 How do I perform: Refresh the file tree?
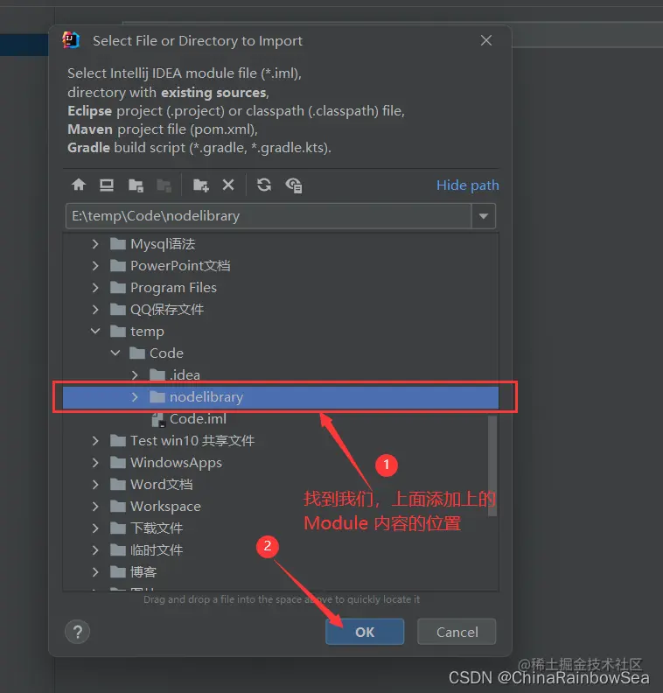264,185
